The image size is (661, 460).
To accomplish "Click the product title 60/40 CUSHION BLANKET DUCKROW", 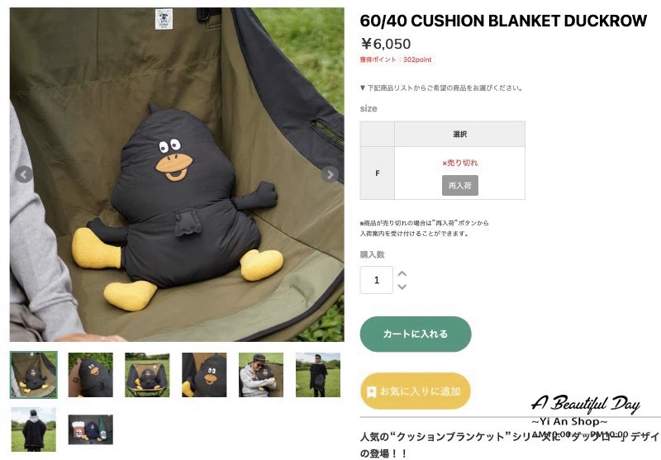I will tap(503, 21).
